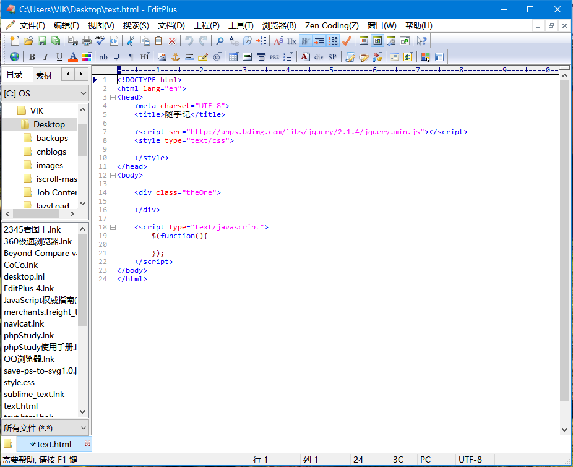Switch to the 素材 tab
This screenshot has width=573, height=467.
click(x=44, y=75)
